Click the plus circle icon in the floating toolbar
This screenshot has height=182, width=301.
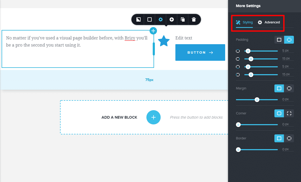172,19
